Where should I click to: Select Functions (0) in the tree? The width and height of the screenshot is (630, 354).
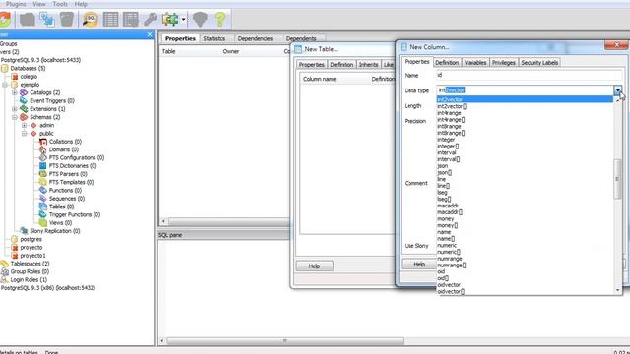coord(65,190)
